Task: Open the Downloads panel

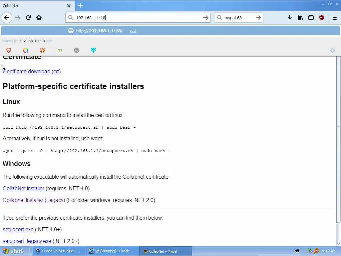Action: (x=290, y=18)
